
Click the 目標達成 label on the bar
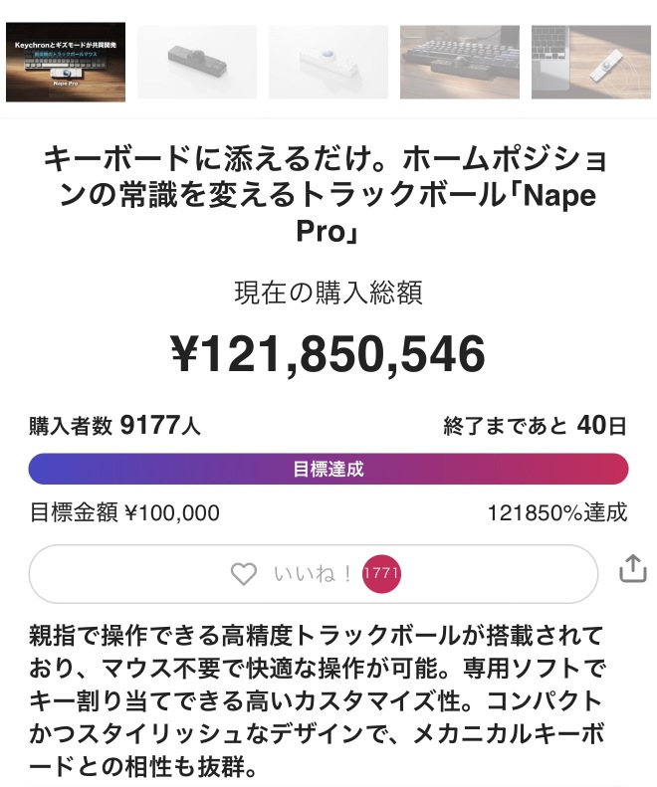[x=328, y=469]
